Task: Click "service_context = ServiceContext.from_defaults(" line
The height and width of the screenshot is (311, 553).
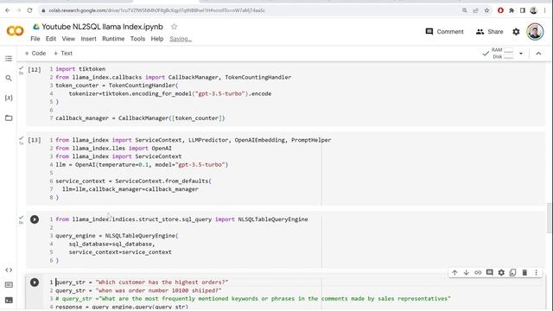Action: point(133,181)
